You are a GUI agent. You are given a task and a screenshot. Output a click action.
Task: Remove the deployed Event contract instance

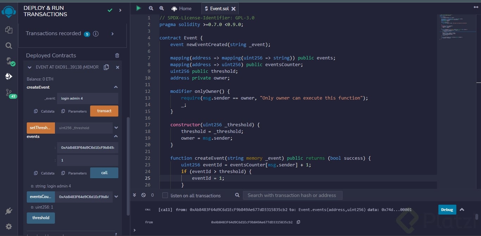tap(118, 67)
